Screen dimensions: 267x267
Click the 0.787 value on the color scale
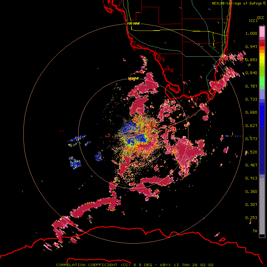point(251,86)
